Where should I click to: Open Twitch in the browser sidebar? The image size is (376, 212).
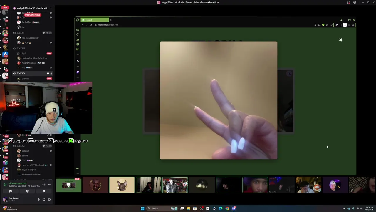pos(78,72)
